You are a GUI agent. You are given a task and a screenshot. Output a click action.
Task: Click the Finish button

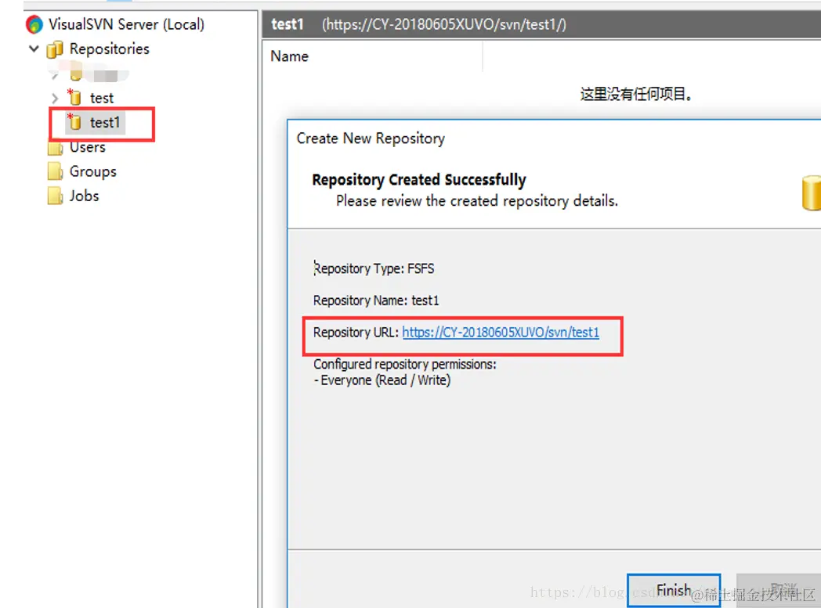[x=674, y=590]
